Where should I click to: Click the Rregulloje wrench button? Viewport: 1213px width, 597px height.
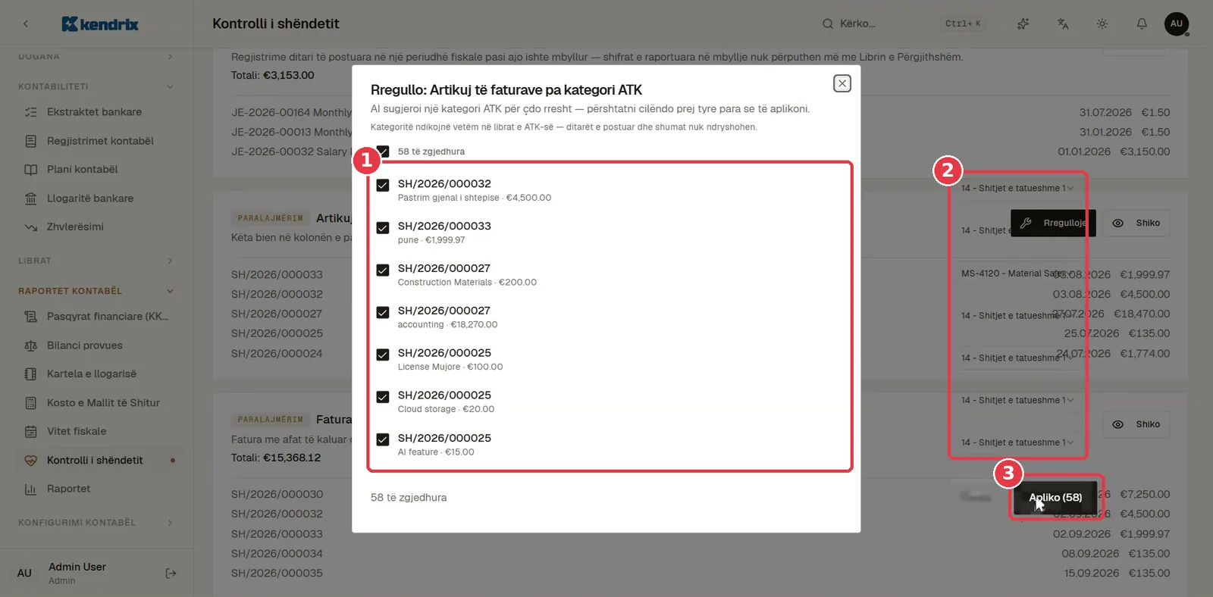(x=1053, y=223)
